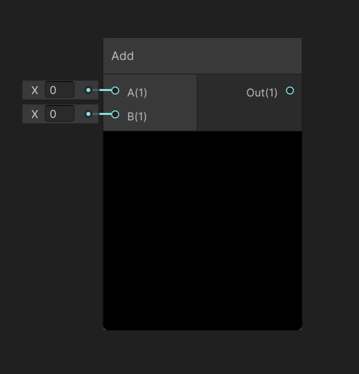Select the node by its Add title text
The image size is (359, 374).
click(x=122, y=56)
